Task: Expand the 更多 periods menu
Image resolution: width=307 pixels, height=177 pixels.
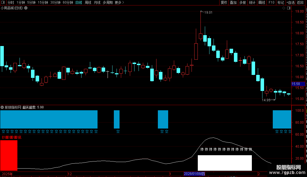Action: tap(119, 2)
